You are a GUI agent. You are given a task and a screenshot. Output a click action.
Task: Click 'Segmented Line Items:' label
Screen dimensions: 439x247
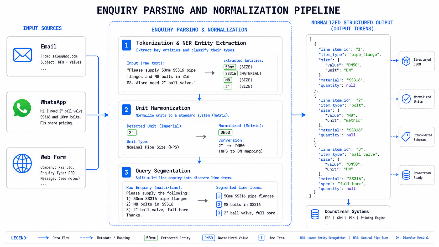pyautogui.click(x=239, y=187)
